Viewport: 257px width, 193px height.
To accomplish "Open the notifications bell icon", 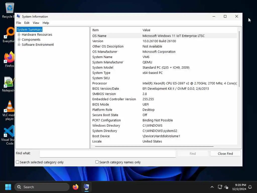I will pyautogui.click(x=250, y=187).
